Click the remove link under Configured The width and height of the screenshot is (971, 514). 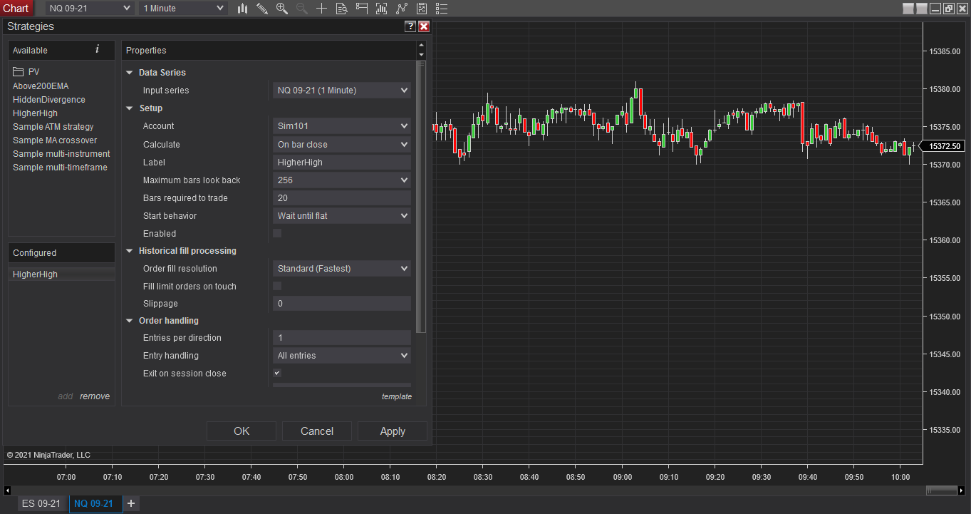tap(95, 396)
